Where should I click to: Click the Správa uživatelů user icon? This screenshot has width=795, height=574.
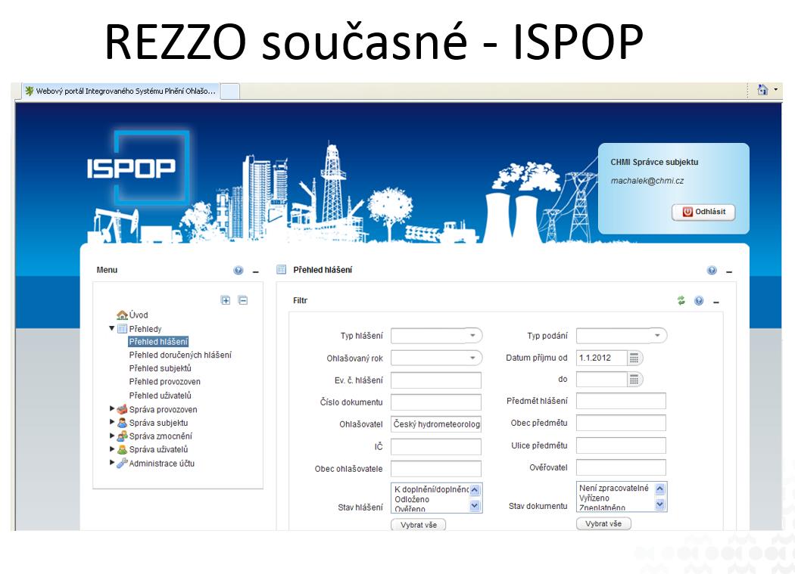coord(122,449)
